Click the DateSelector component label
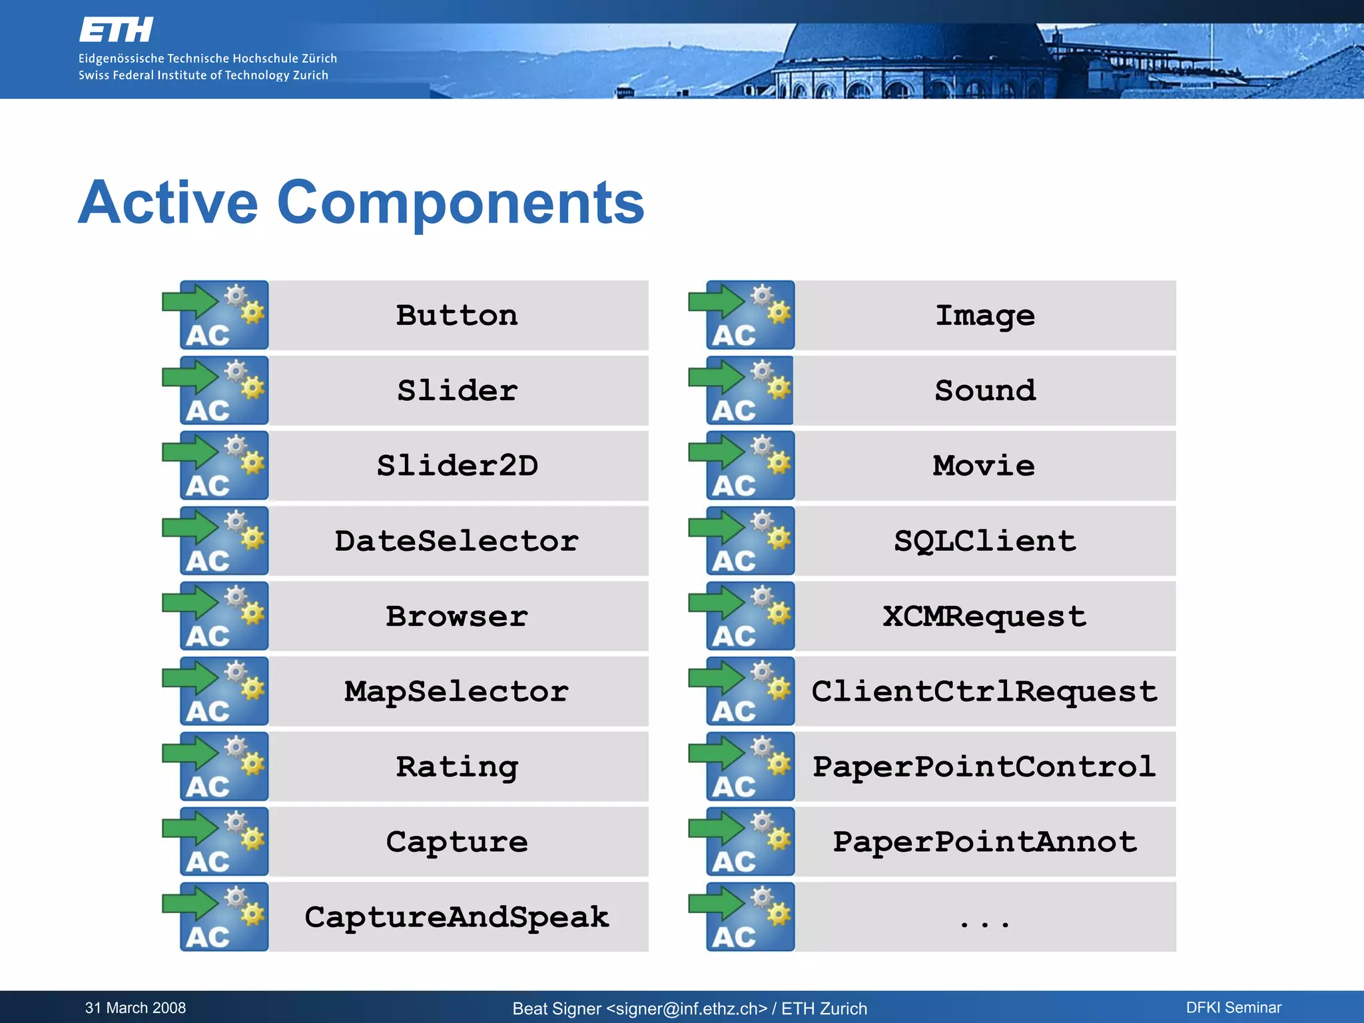Screen dimensions: 1364x1023 458,541
